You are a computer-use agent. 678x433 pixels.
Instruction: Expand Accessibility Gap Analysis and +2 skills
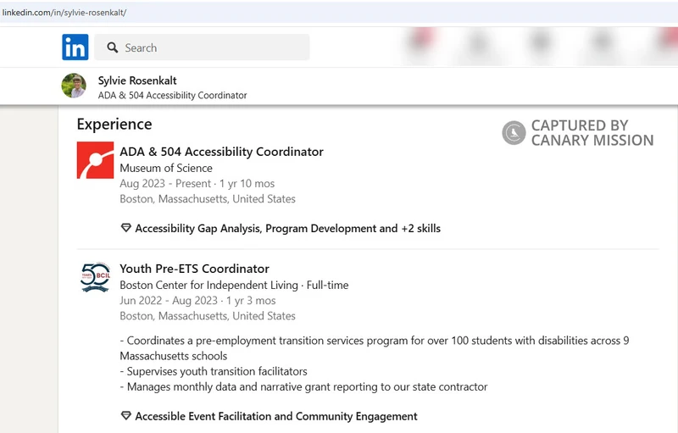pyautogui.click(x=287, y=228)
